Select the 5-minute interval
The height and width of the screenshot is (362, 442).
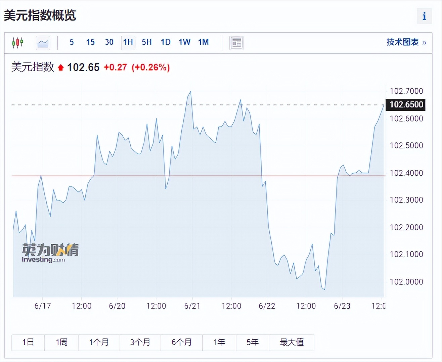72,42
